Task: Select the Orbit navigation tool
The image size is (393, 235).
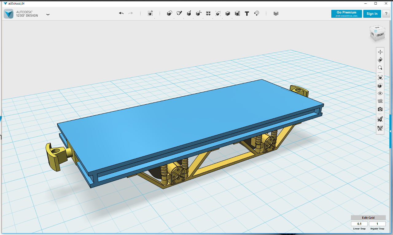Action: [x=380, y=60]
